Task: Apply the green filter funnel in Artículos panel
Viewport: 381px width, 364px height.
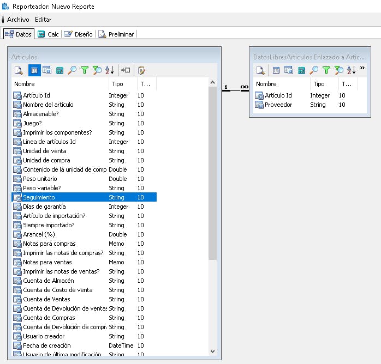Action: click(x=85, y=70)
